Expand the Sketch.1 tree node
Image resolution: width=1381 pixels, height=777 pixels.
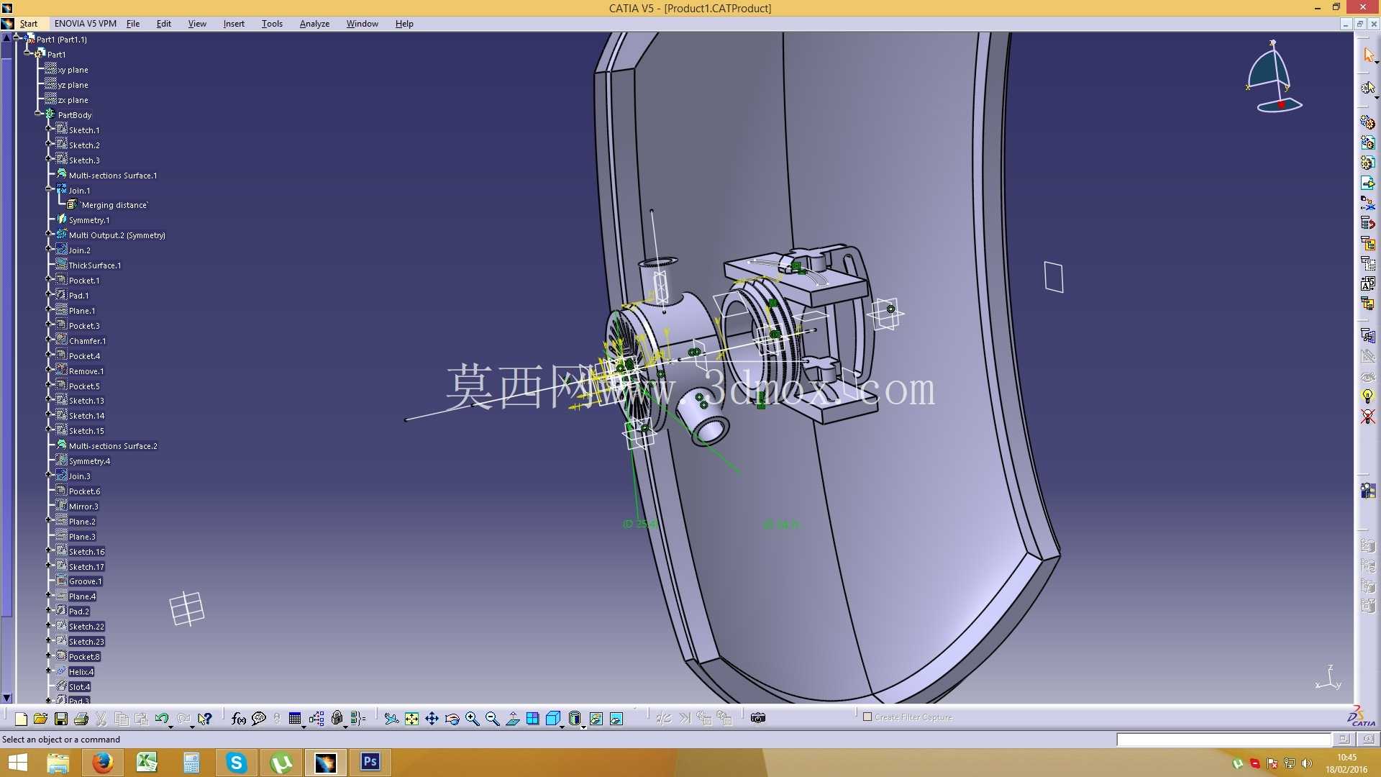coord(48,129)
